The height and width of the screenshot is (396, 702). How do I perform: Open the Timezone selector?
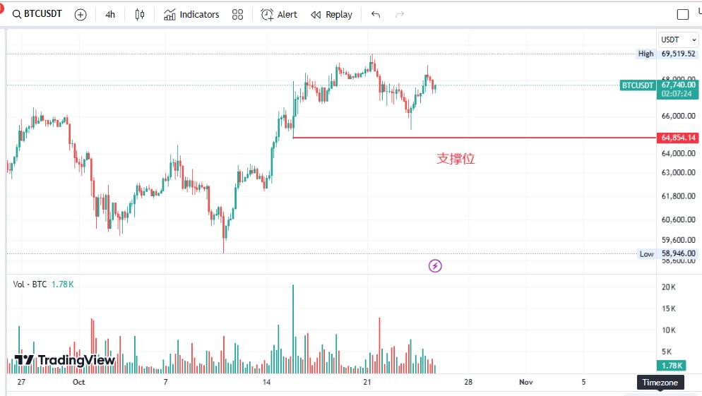[x=660, y=382]
